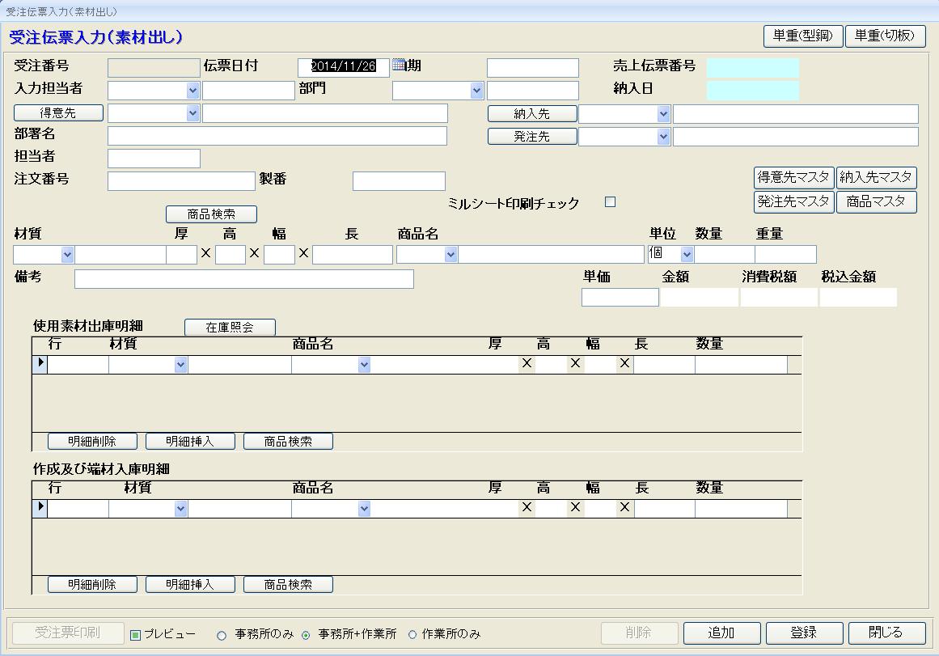Open the 単位 dropdown showing 個

point(687,255)
